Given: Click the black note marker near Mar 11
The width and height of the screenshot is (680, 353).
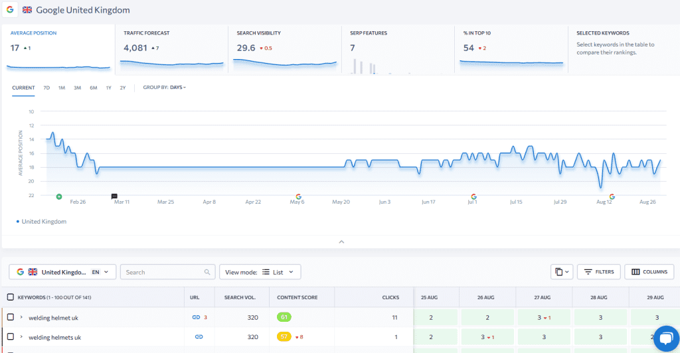Looking at the screenshot, I should [x=114, y=196].
